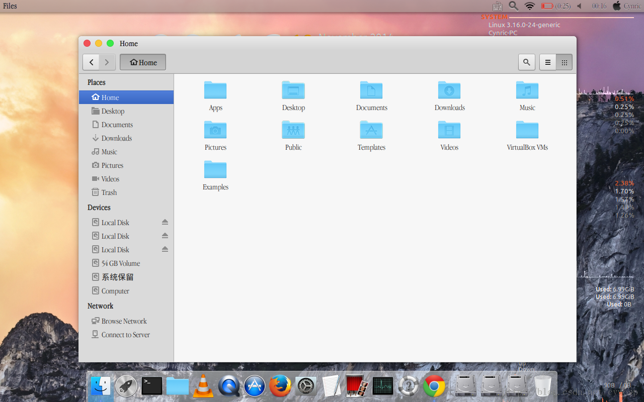
Task: Go forward with the right arrow button
Action: tap(107, 62)
